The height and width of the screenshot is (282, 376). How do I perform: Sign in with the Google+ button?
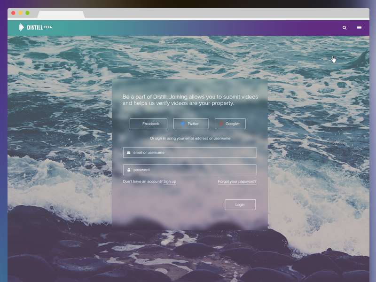[x=230, y=124]
